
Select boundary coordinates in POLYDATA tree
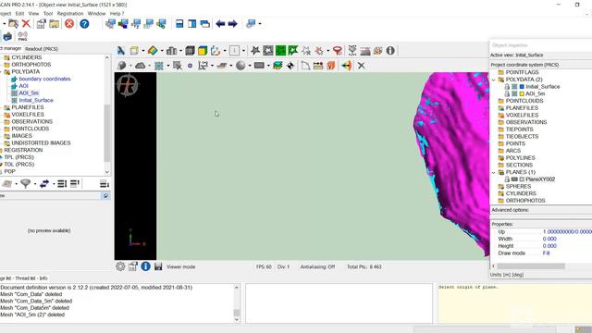tap(44, 79)
